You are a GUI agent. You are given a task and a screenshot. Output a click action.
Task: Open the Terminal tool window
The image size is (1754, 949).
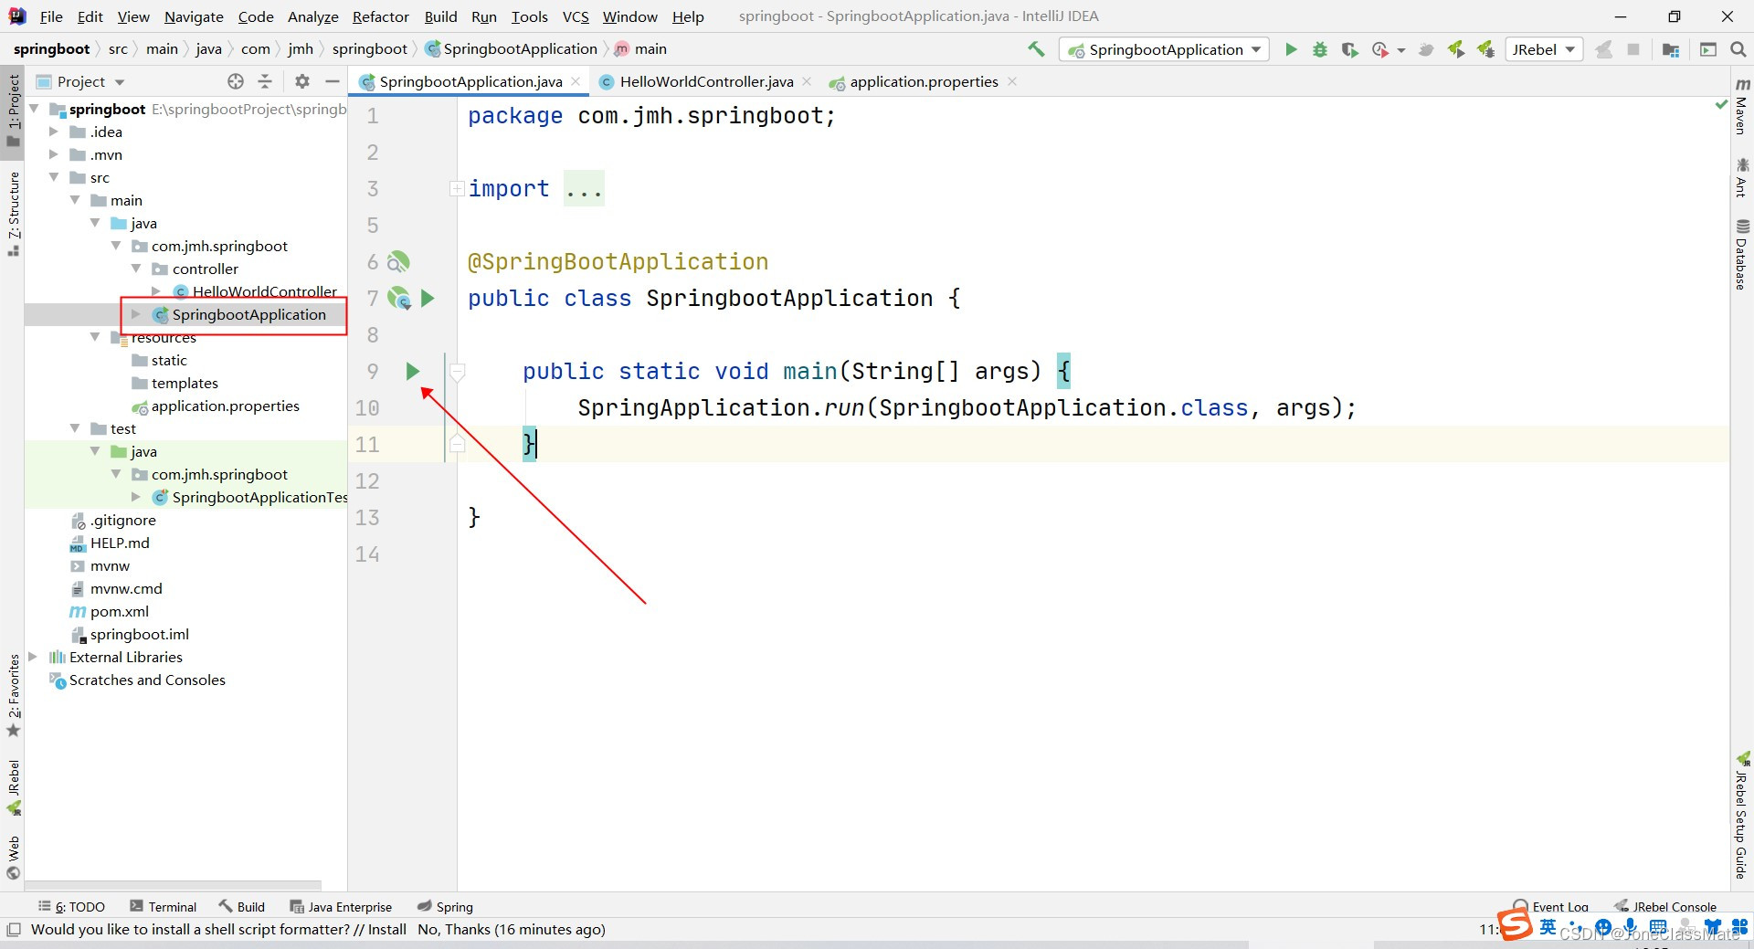(x=163, y=906)
